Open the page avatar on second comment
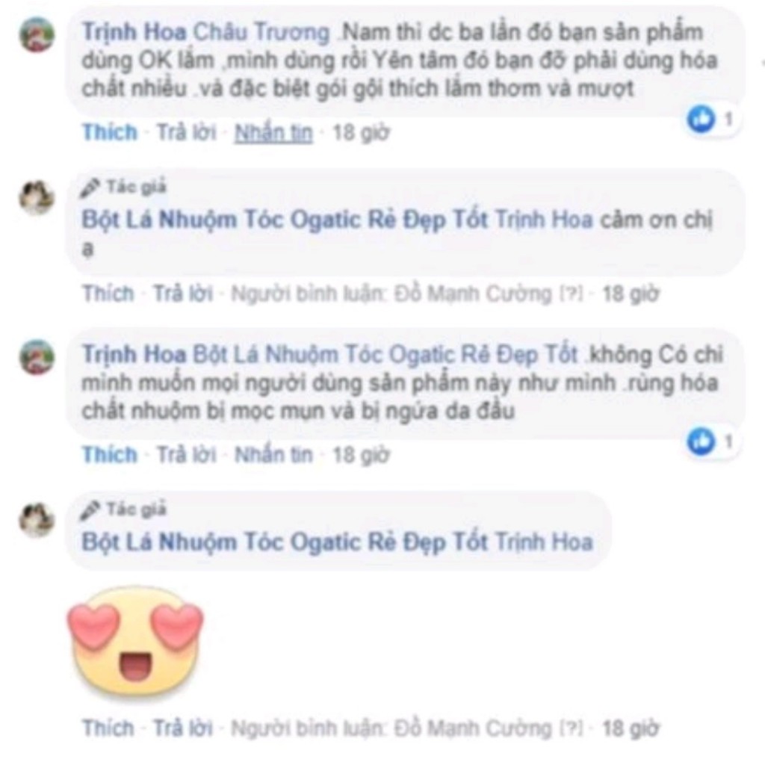This screenshot has width=765, height=765. pos(37,197)
